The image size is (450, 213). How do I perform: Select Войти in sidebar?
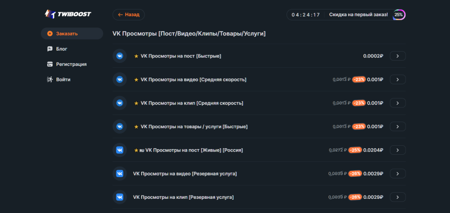[x=63, y=80]
